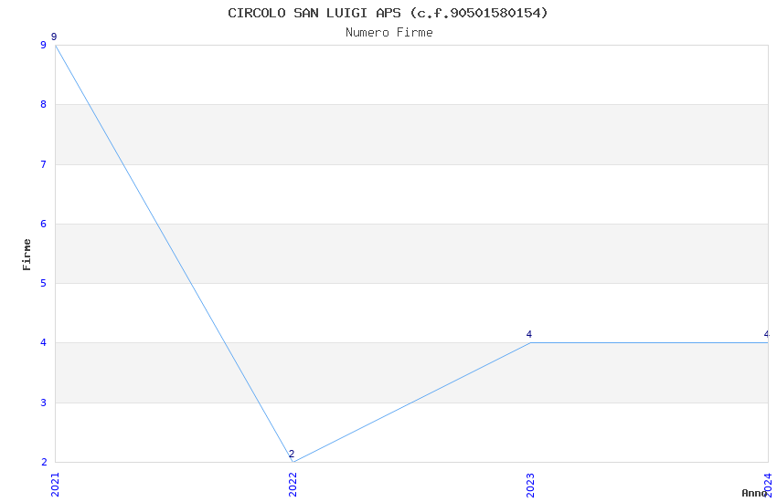Click the data label 2 at the 2022 point
Screen dimensions: 777x502
[292, 454]
